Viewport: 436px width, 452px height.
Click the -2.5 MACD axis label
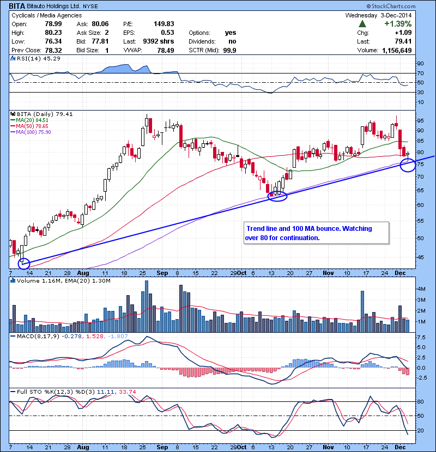tap(422, 377)
